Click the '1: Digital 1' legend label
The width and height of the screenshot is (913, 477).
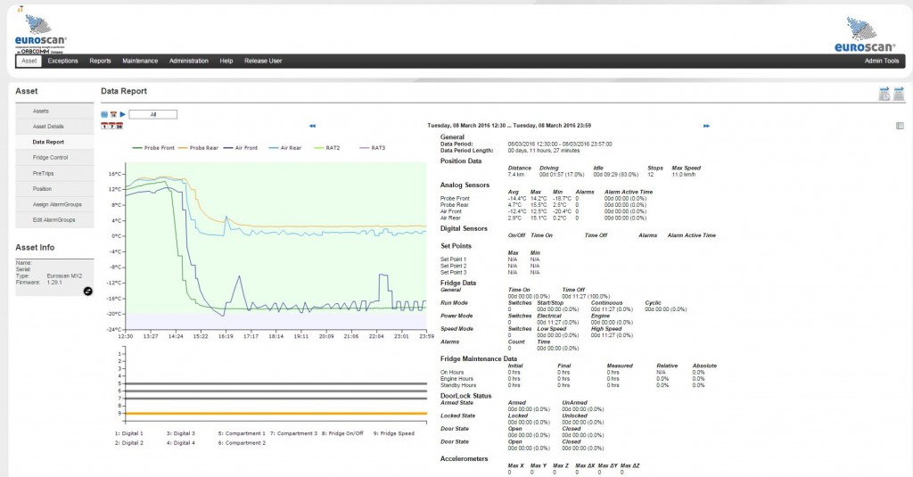coord(128,433)
